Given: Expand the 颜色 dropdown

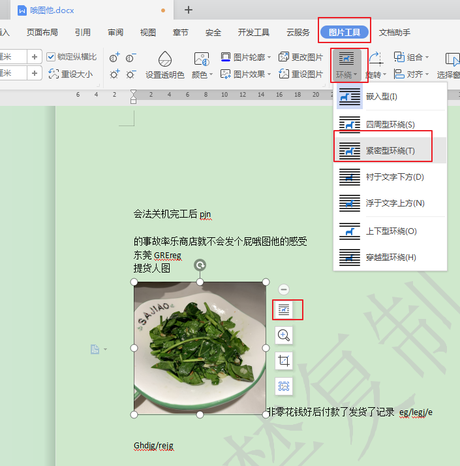Looking at the screenshot, I should pyautogui.click(x=203, y=75).
